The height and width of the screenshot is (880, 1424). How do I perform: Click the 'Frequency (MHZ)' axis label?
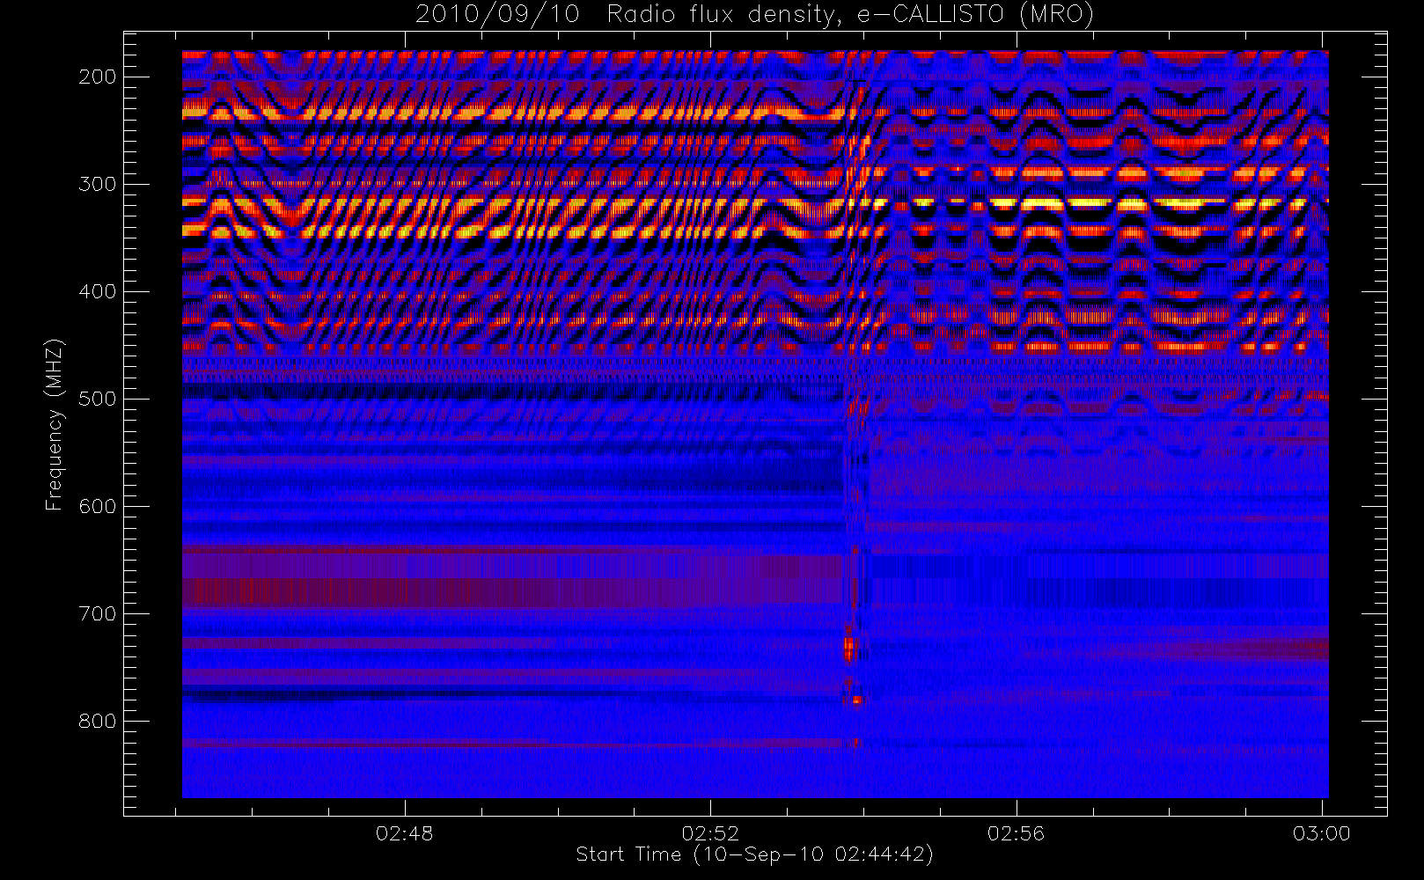click(55, 424)
